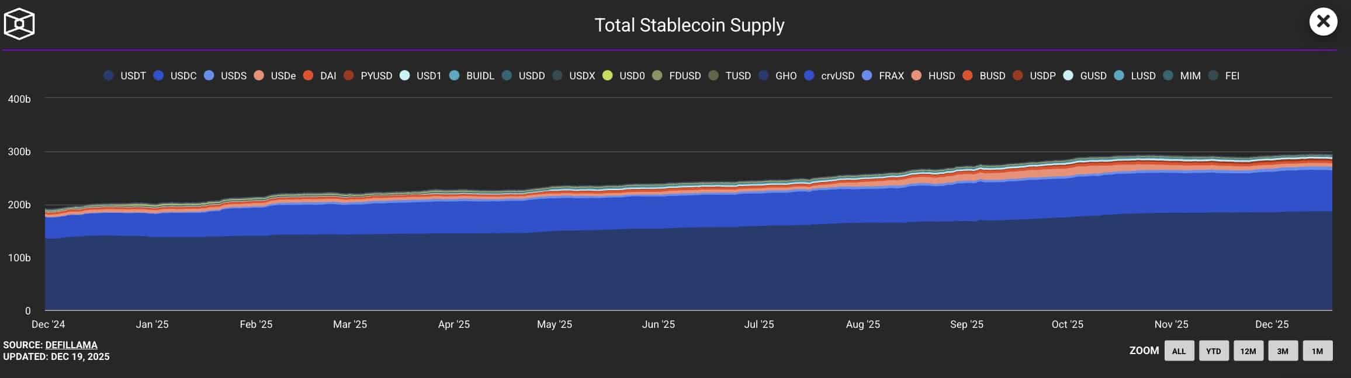Select the YTD zoom range
This screenshot has width=1351, height=378.
[1214, 351]
